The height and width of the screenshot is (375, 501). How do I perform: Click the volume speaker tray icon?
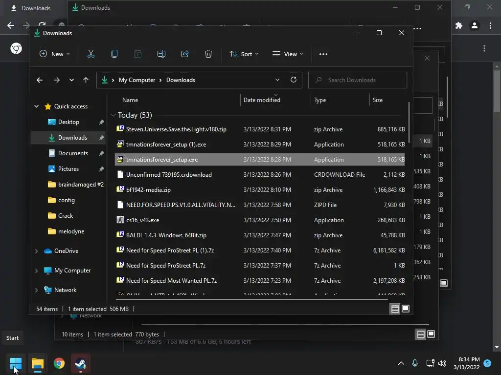[x=442, y=363]
